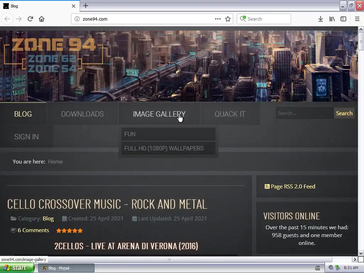Open the BLOG menu item

(x=23, y=114)
